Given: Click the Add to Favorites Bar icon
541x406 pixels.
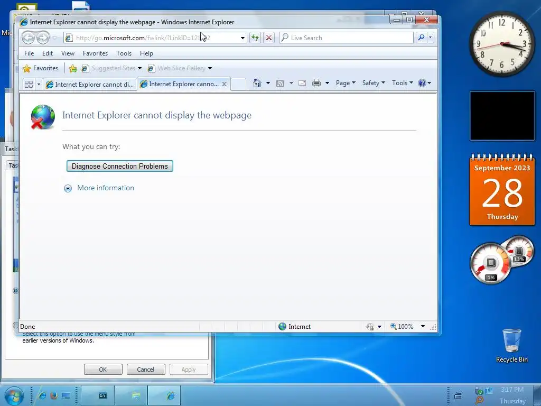Looking at the screenshot, I should click(x=72, y=68).
